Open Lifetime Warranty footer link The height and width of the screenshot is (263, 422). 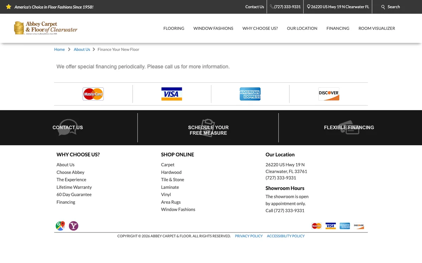tap(74, 187)
